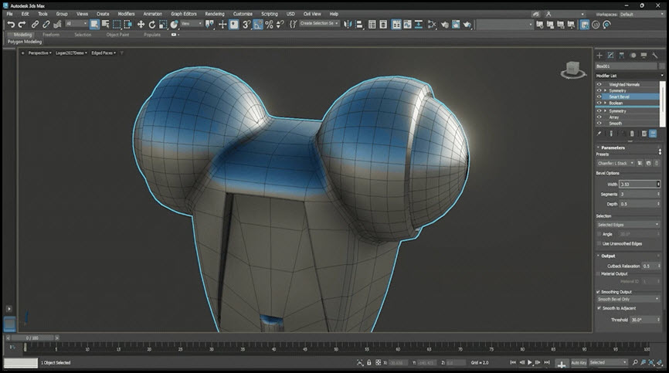
Task: Enable Use Unsmoothed Edges checkbox
Action: 599,243
